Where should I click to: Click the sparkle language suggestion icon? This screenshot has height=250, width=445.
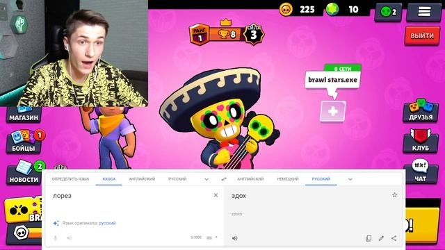(x=56, y=223)
